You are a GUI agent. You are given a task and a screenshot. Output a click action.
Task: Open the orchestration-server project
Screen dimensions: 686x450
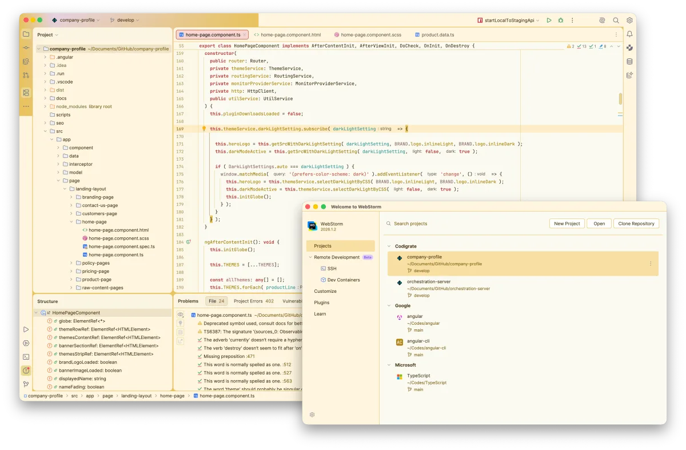(x=523, y=289)
